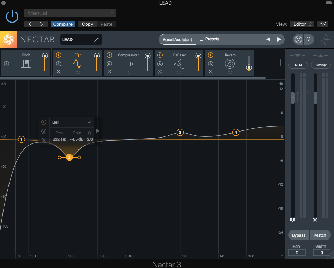Screen dimensions: 334x268
Task: Remove the Reverb module
Action: click(x=211, y=71)
